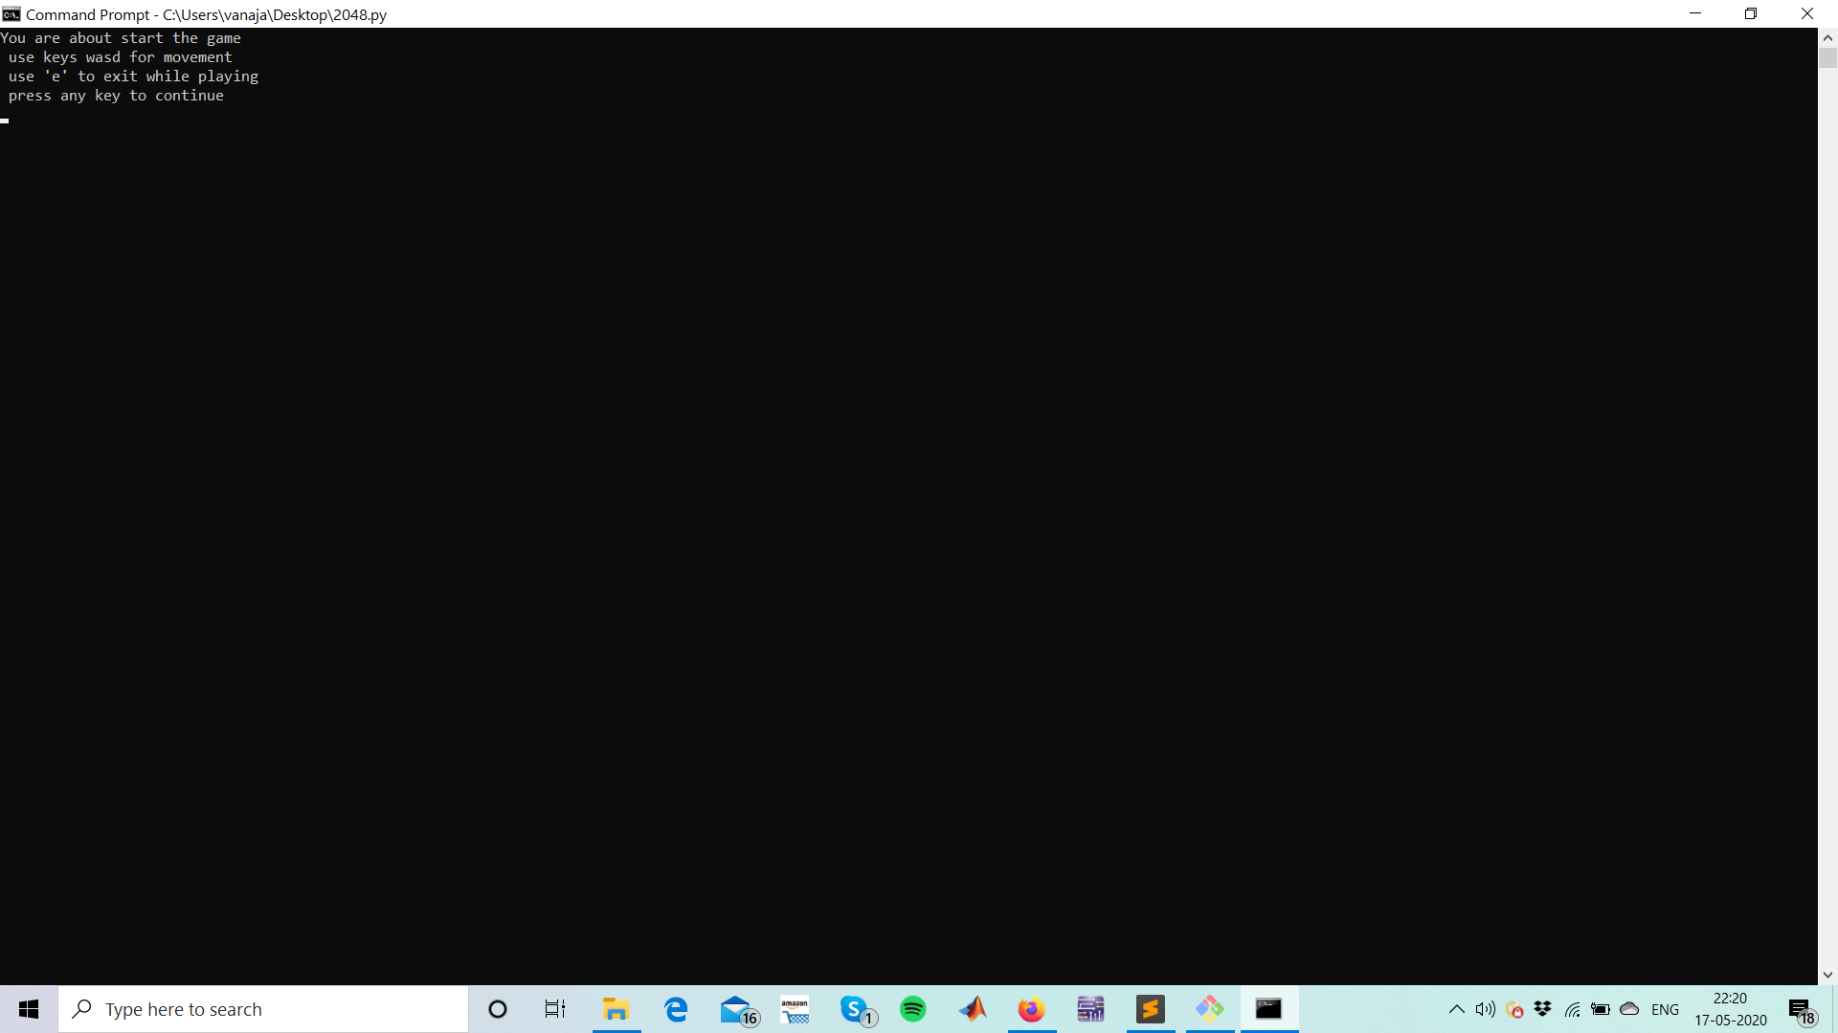Open Spotify from the taskbar
Screen dimensions: 1838x1033
pyautogui.click(x=913, y=1009)
